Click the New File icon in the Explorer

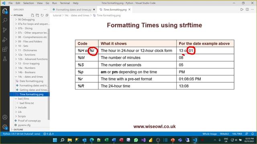tap(33, 15)
